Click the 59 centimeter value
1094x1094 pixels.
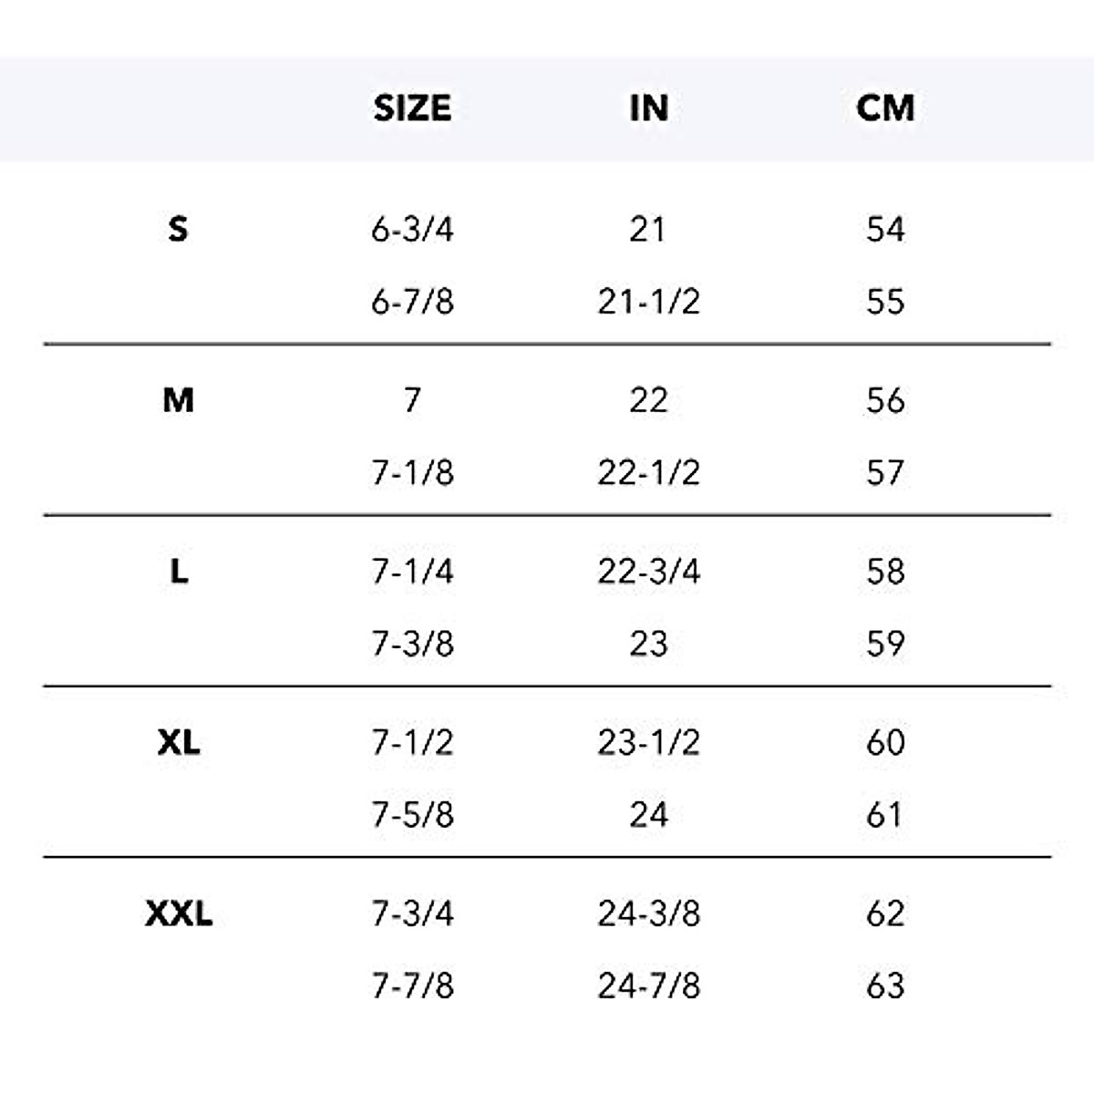pyautogui.click(x=885, y=645)
